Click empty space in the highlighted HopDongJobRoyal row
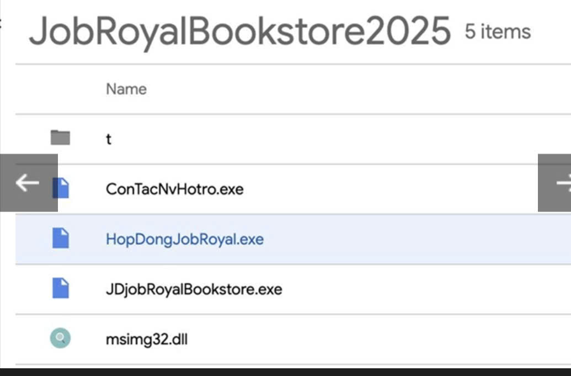Viewport: 571px width, 376px height. 397,240
